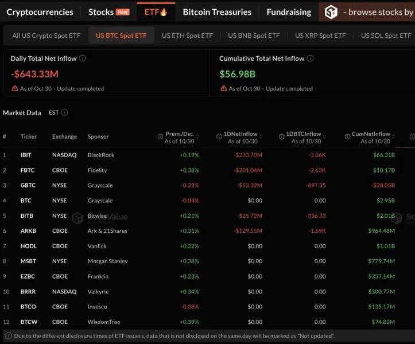This screenshot has height=344, width=415.
Task: Click the Ticker column header
Action: click(x=29, y=136)
